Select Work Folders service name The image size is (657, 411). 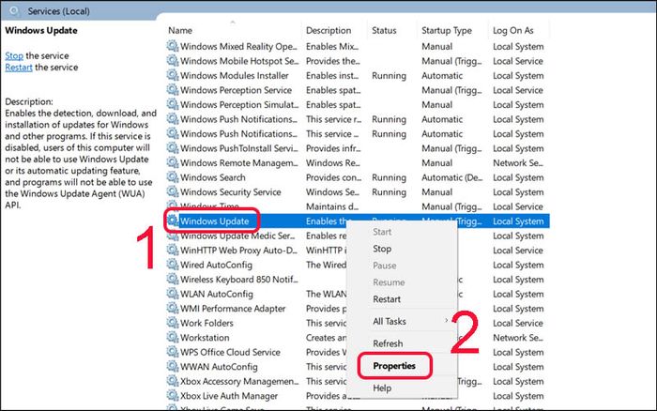(206, 324)
